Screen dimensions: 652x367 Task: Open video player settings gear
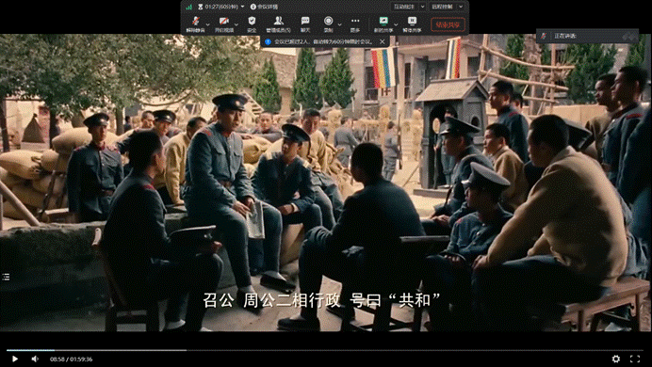tap(616, 359)
